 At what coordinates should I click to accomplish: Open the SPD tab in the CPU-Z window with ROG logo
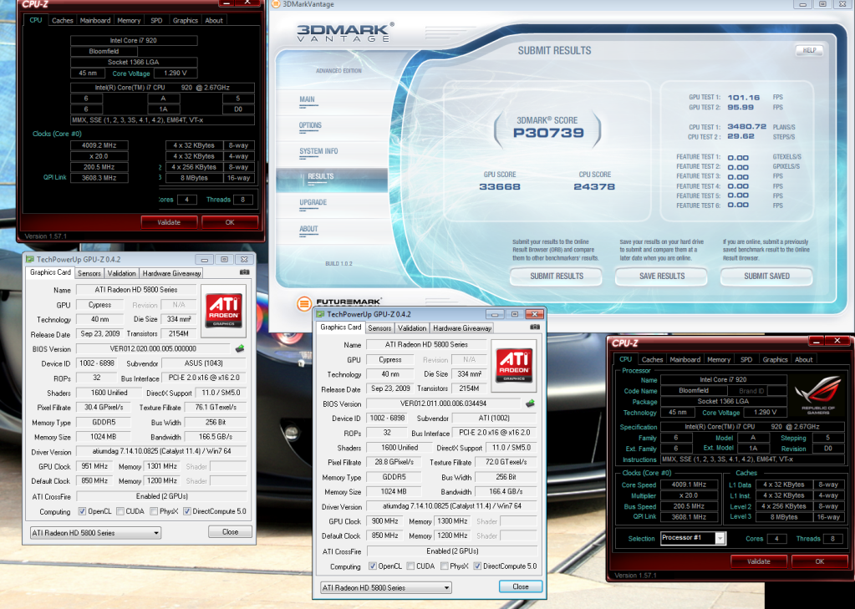tap(746, 359)
